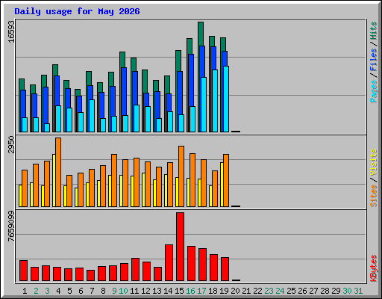Click the 16593 hits axis value
Viewport: 382px width, 299px height.
(x=11, y=32)
